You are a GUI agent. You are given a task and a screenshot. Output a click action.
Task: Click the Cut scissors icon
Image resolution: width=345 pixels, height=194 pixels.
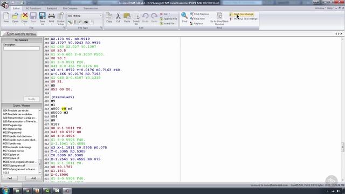click(118, 16)
